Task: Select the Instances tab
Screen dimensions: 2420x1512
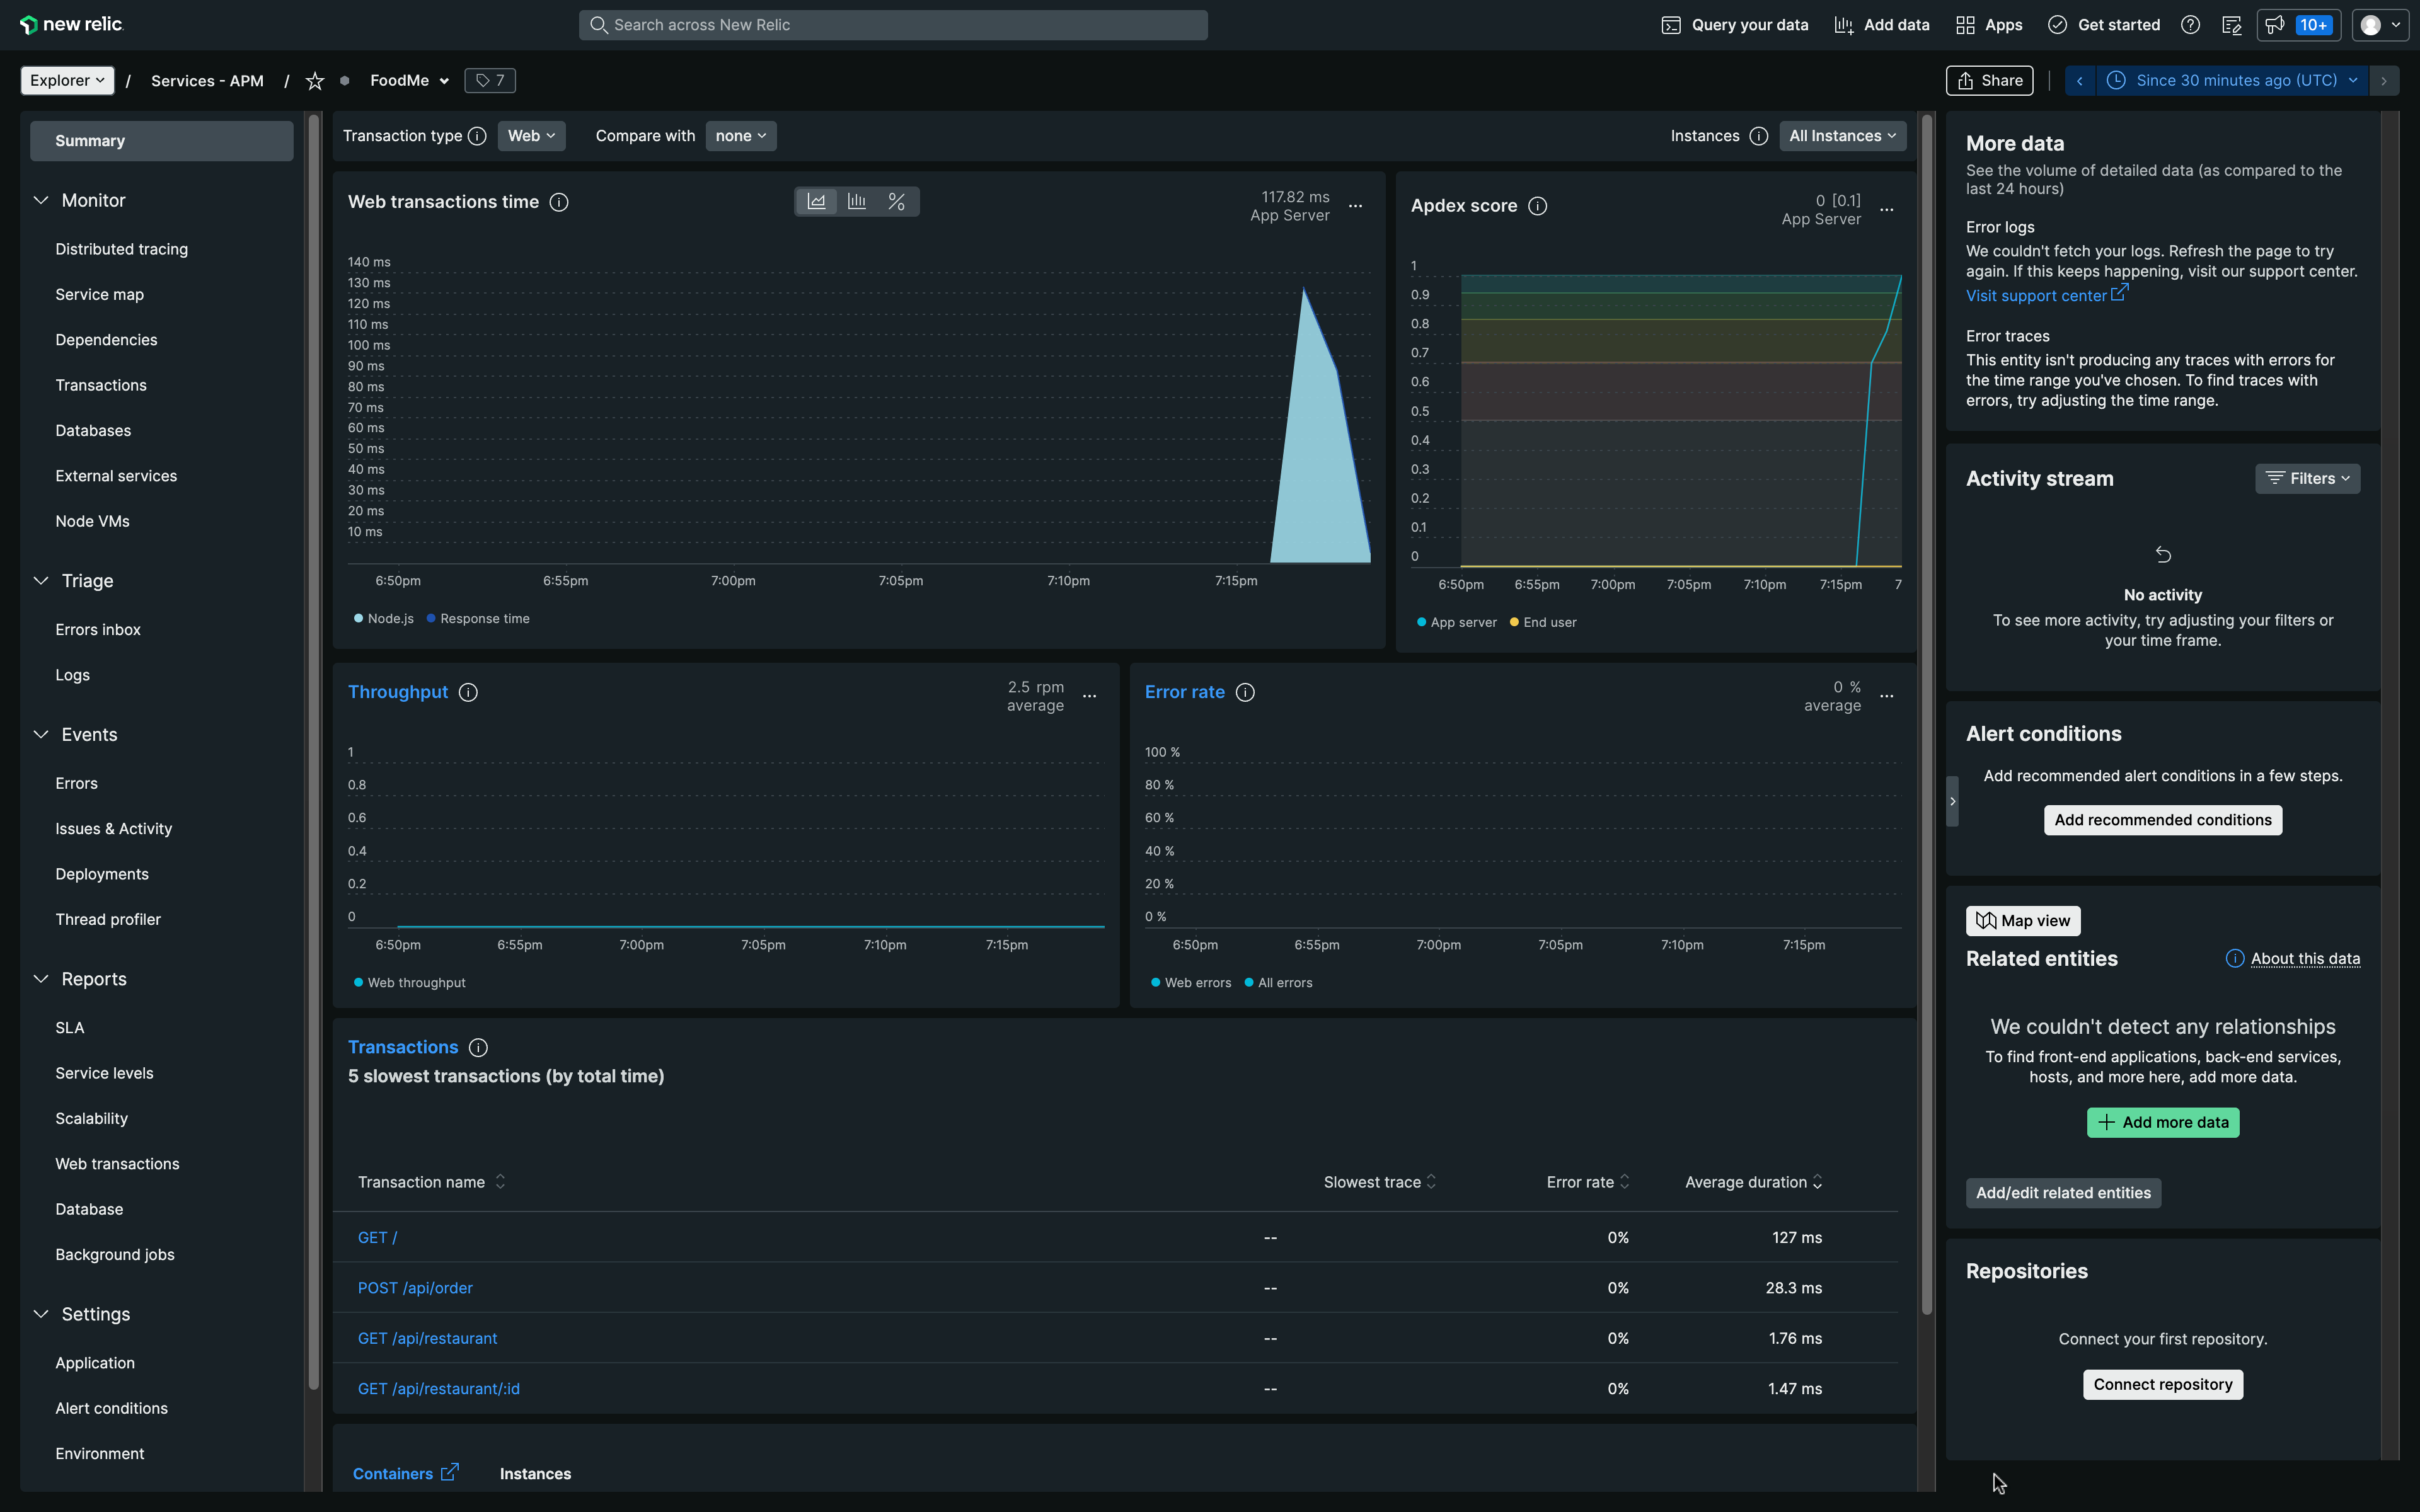Action: [535, 1474]
